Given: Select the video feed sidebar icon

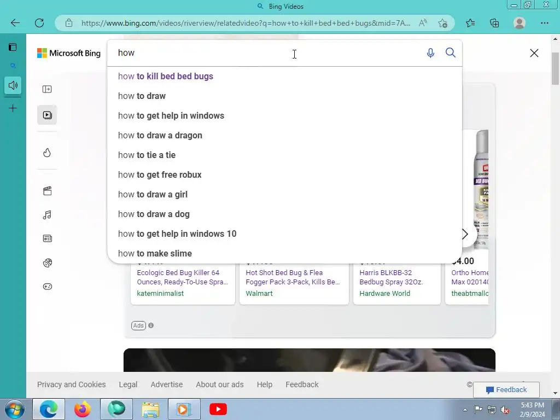Looking at the screenshot, I should click(47, 115).
